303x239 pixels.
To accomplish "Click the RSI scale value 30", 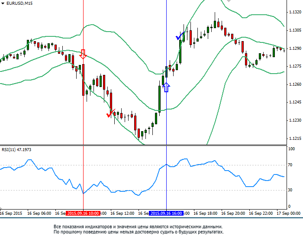I will (x=290, y=190).
